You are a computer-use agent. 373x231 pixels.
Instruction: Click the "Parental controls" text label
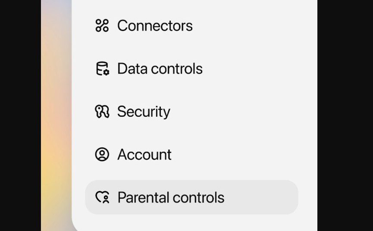(171, 198)
